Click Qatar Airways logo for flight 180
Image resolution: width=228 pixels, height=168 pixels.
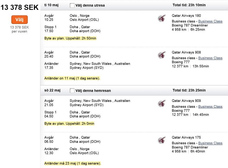coord(161,18)
